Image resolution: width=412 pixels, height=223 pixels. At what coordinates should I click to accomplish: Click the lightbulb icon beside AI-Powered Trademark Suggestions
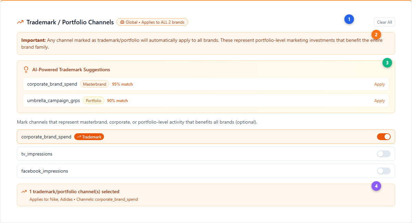tap(26, 70)
